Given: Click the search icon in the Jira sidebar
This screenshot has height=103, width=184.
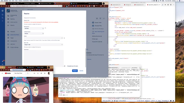Looking at the screenshot, I should tap(2, 18).
